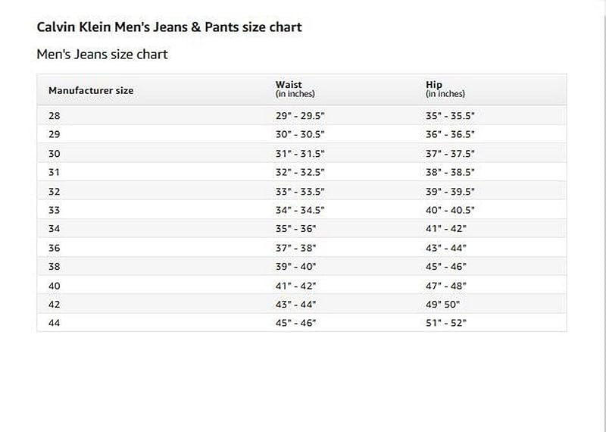Select the 'Hip' column header

coord(434,85)
